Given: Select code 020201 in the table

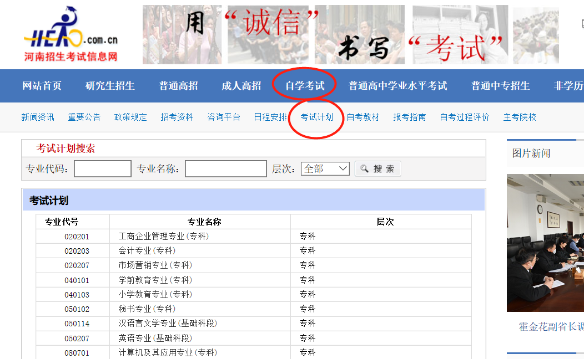Looking at the screenshot, I should point(77,237).
